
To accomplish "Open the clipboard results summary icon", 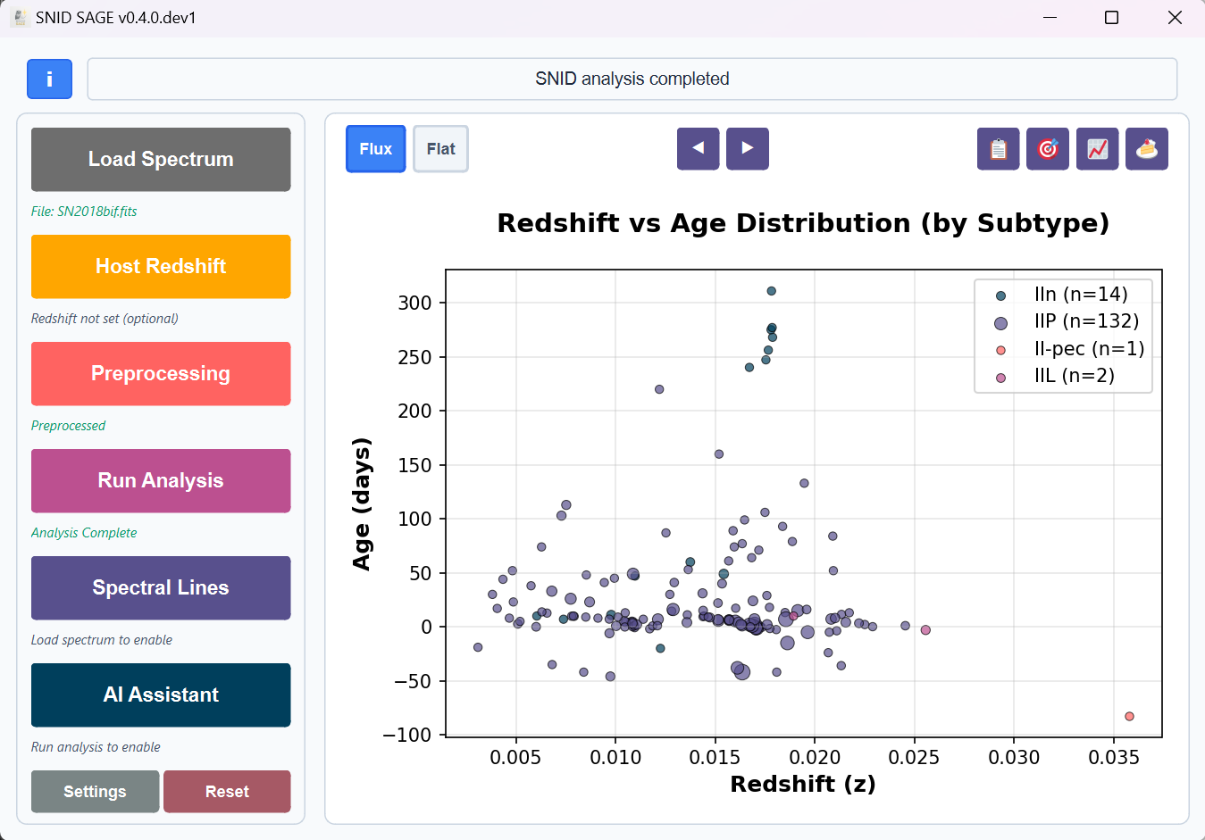I will pos(999,149).
